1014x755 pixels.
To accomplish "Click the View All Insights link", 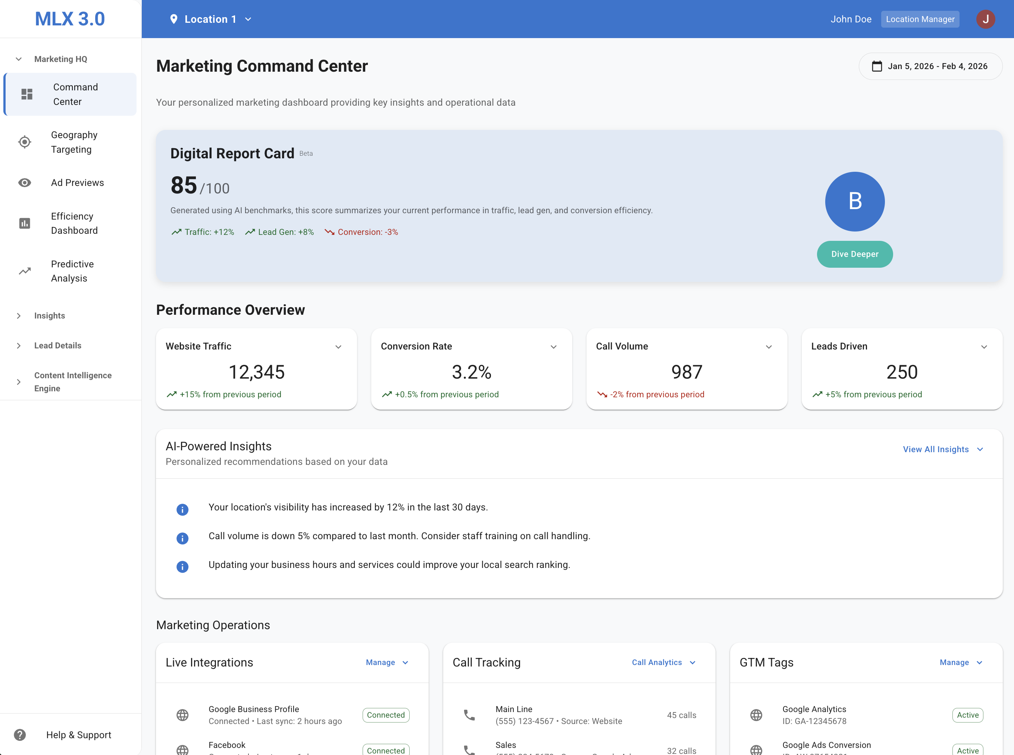I will pos(936,449).
